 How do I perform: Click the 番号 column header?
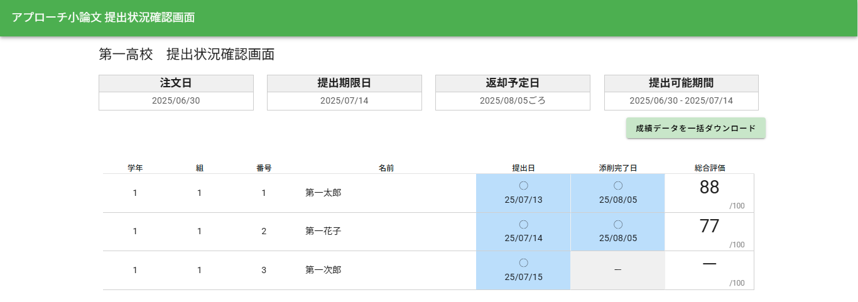coord(264,168)
